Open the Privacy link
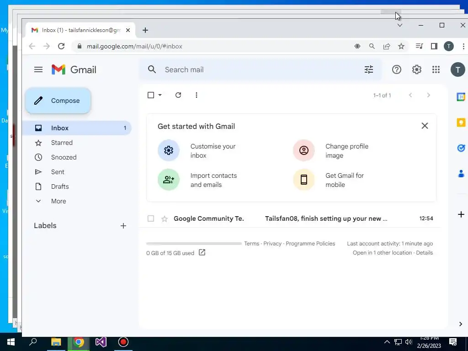This screenshot has height=351, width=468. 272,244
